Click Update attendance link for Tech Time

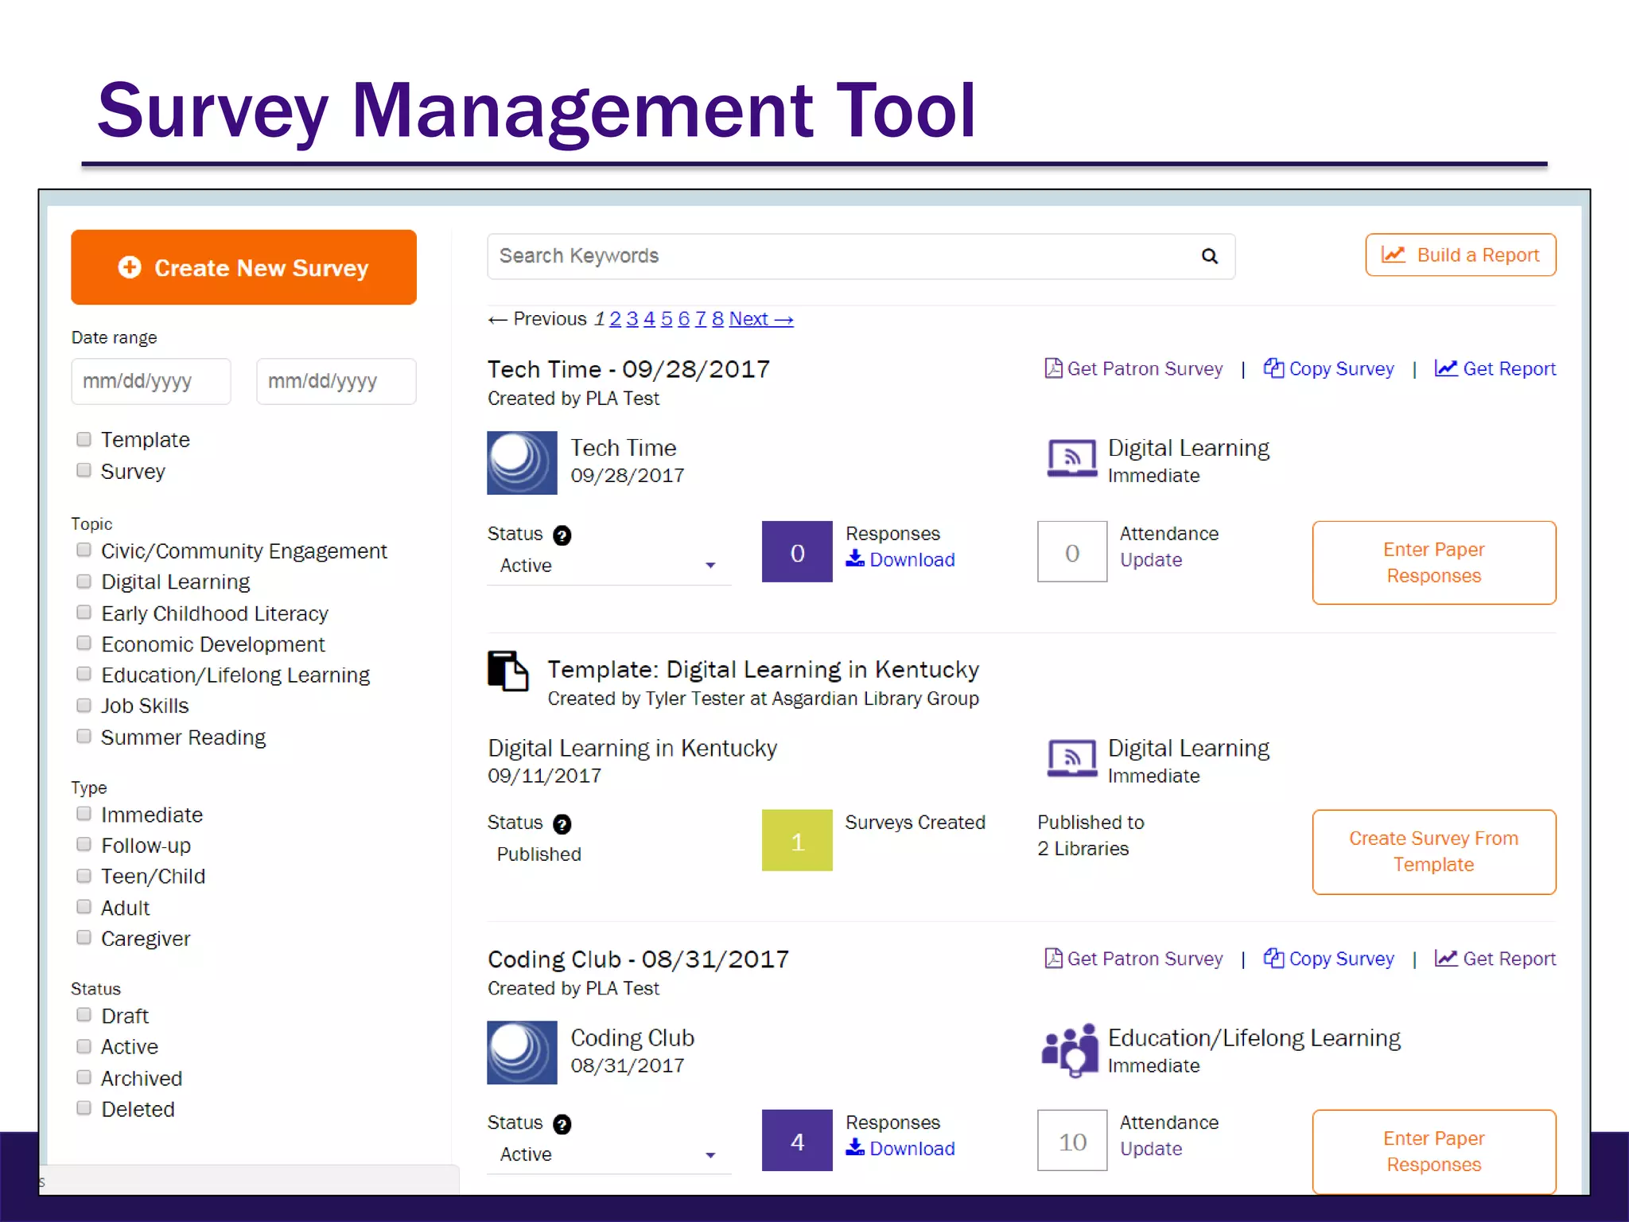(x=1151, y=560)
